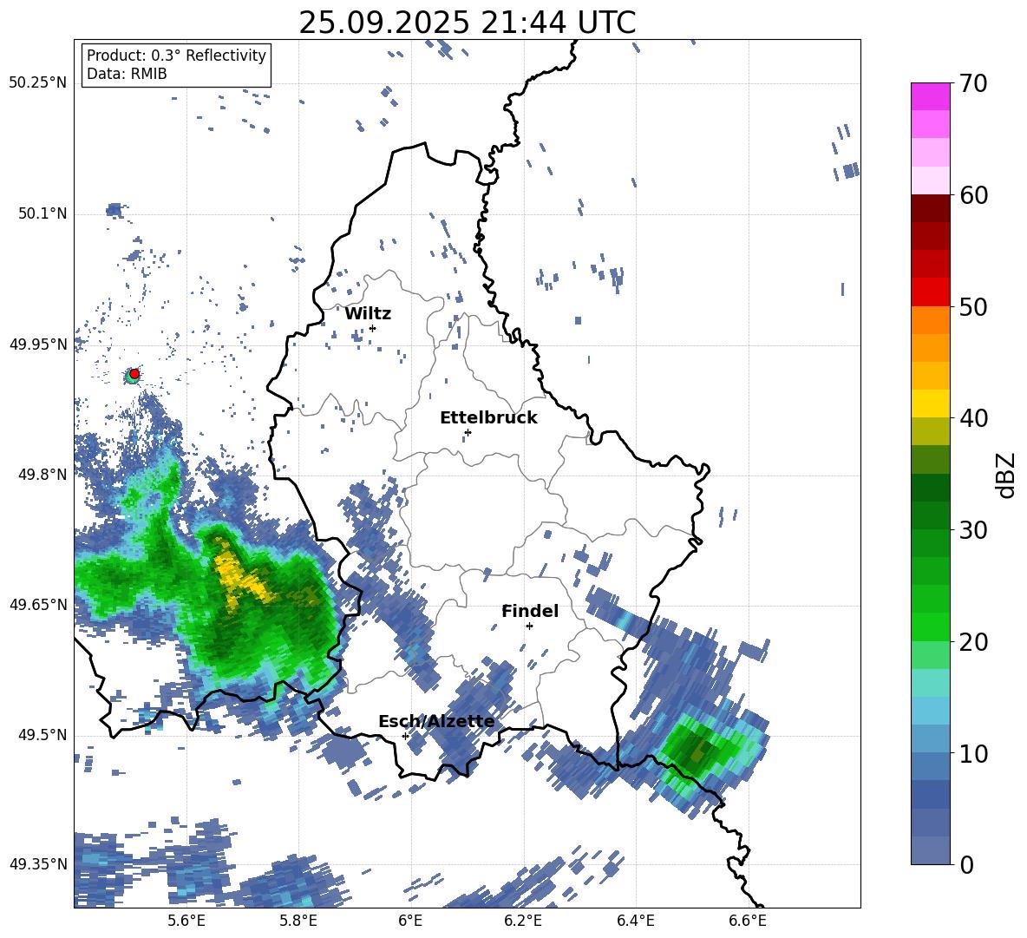Screen dimensions: 1027x938
Task: Click the red radar site marker dot
Action: point(134,373)
